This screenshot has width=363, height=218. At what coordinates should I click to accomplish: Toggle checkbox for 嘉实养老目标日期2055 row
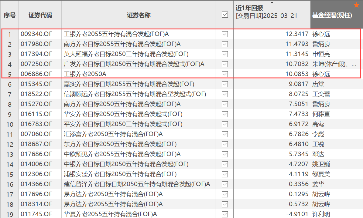[225, 84]
